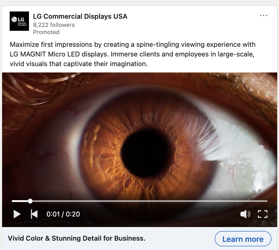279x250 pixels.
Task: Open LG Commercial Displays USA page link
Action: tap(80, 16)
